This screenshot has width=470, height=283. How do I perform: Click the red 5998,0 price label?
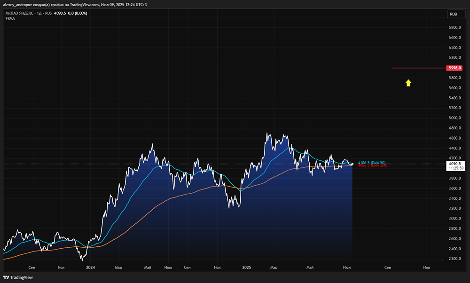tap(455, 68)
